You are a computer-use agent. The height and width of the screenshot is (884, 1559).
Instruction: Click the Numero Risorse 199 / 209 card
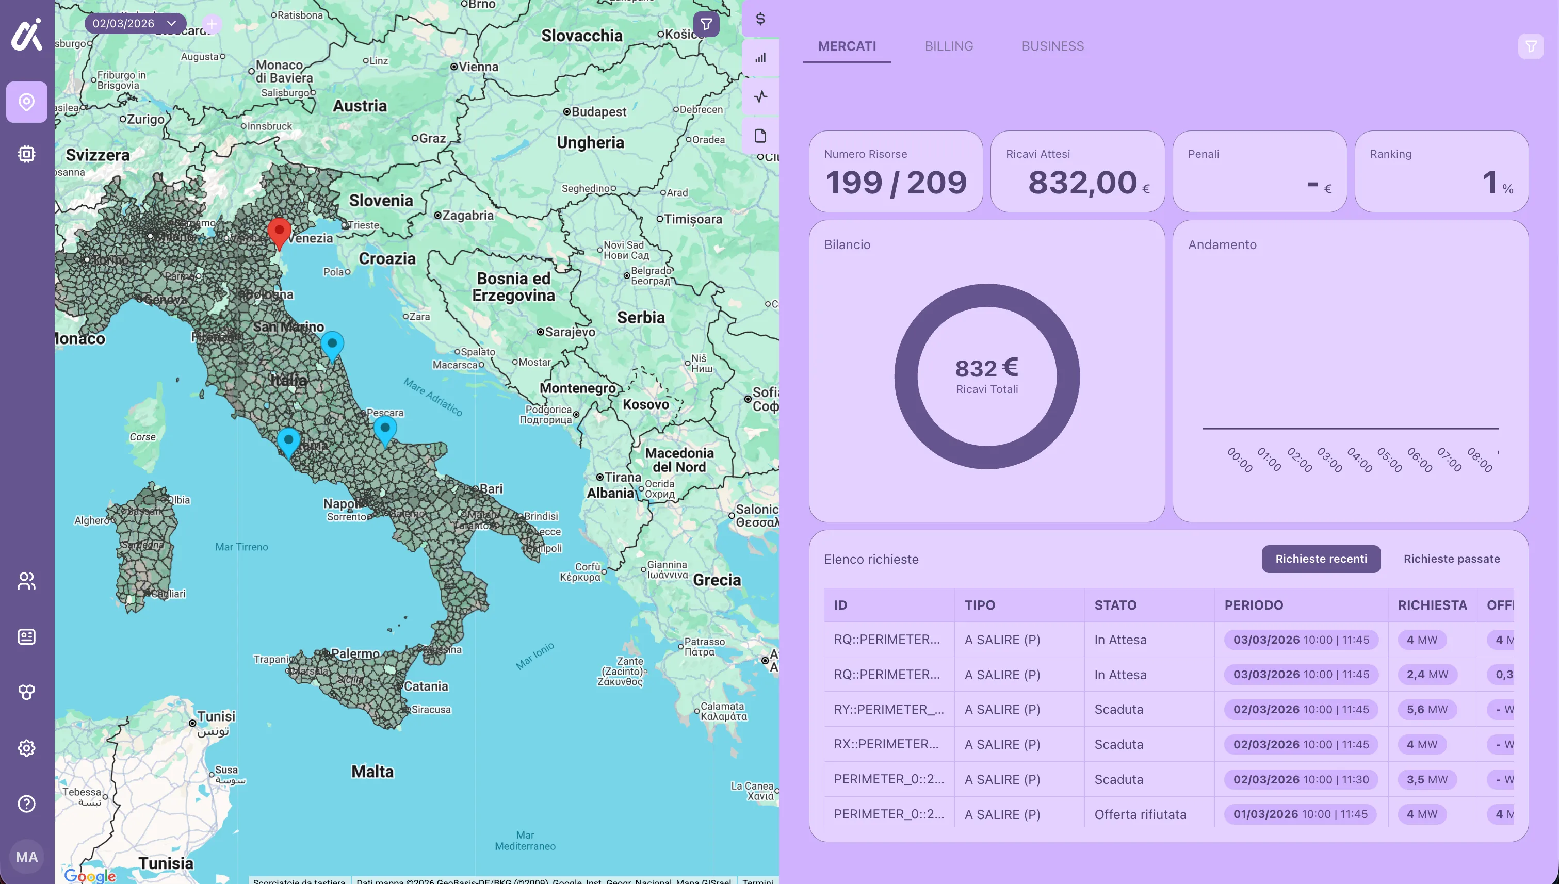(896, 171)
